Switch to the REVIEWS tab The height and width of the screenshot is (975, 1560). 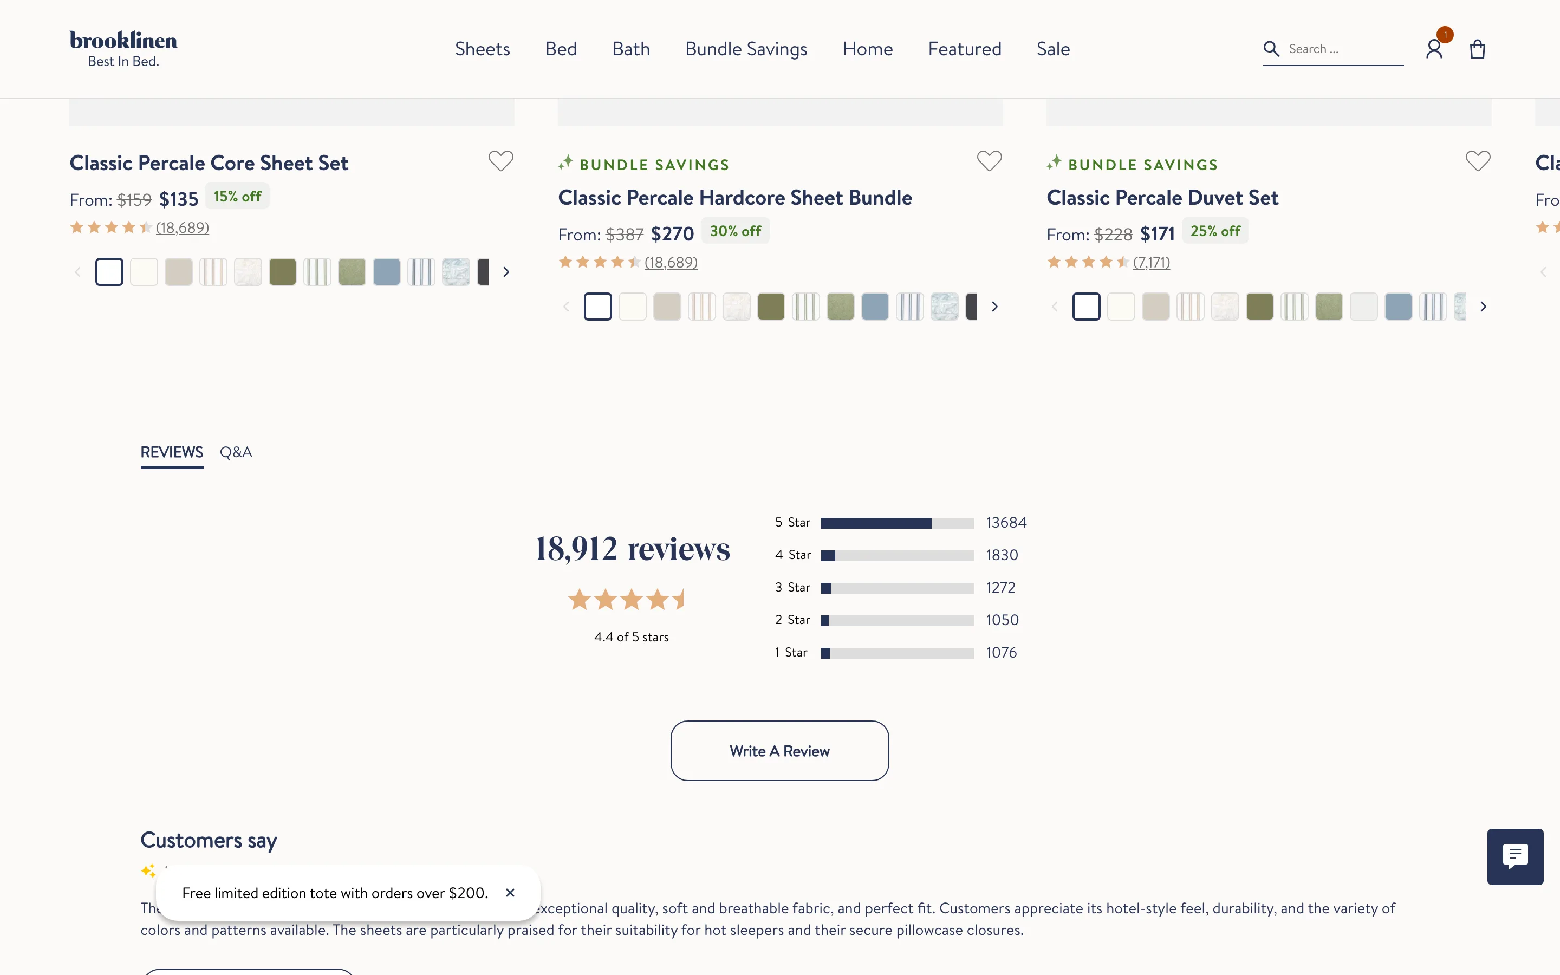point(172,452)
